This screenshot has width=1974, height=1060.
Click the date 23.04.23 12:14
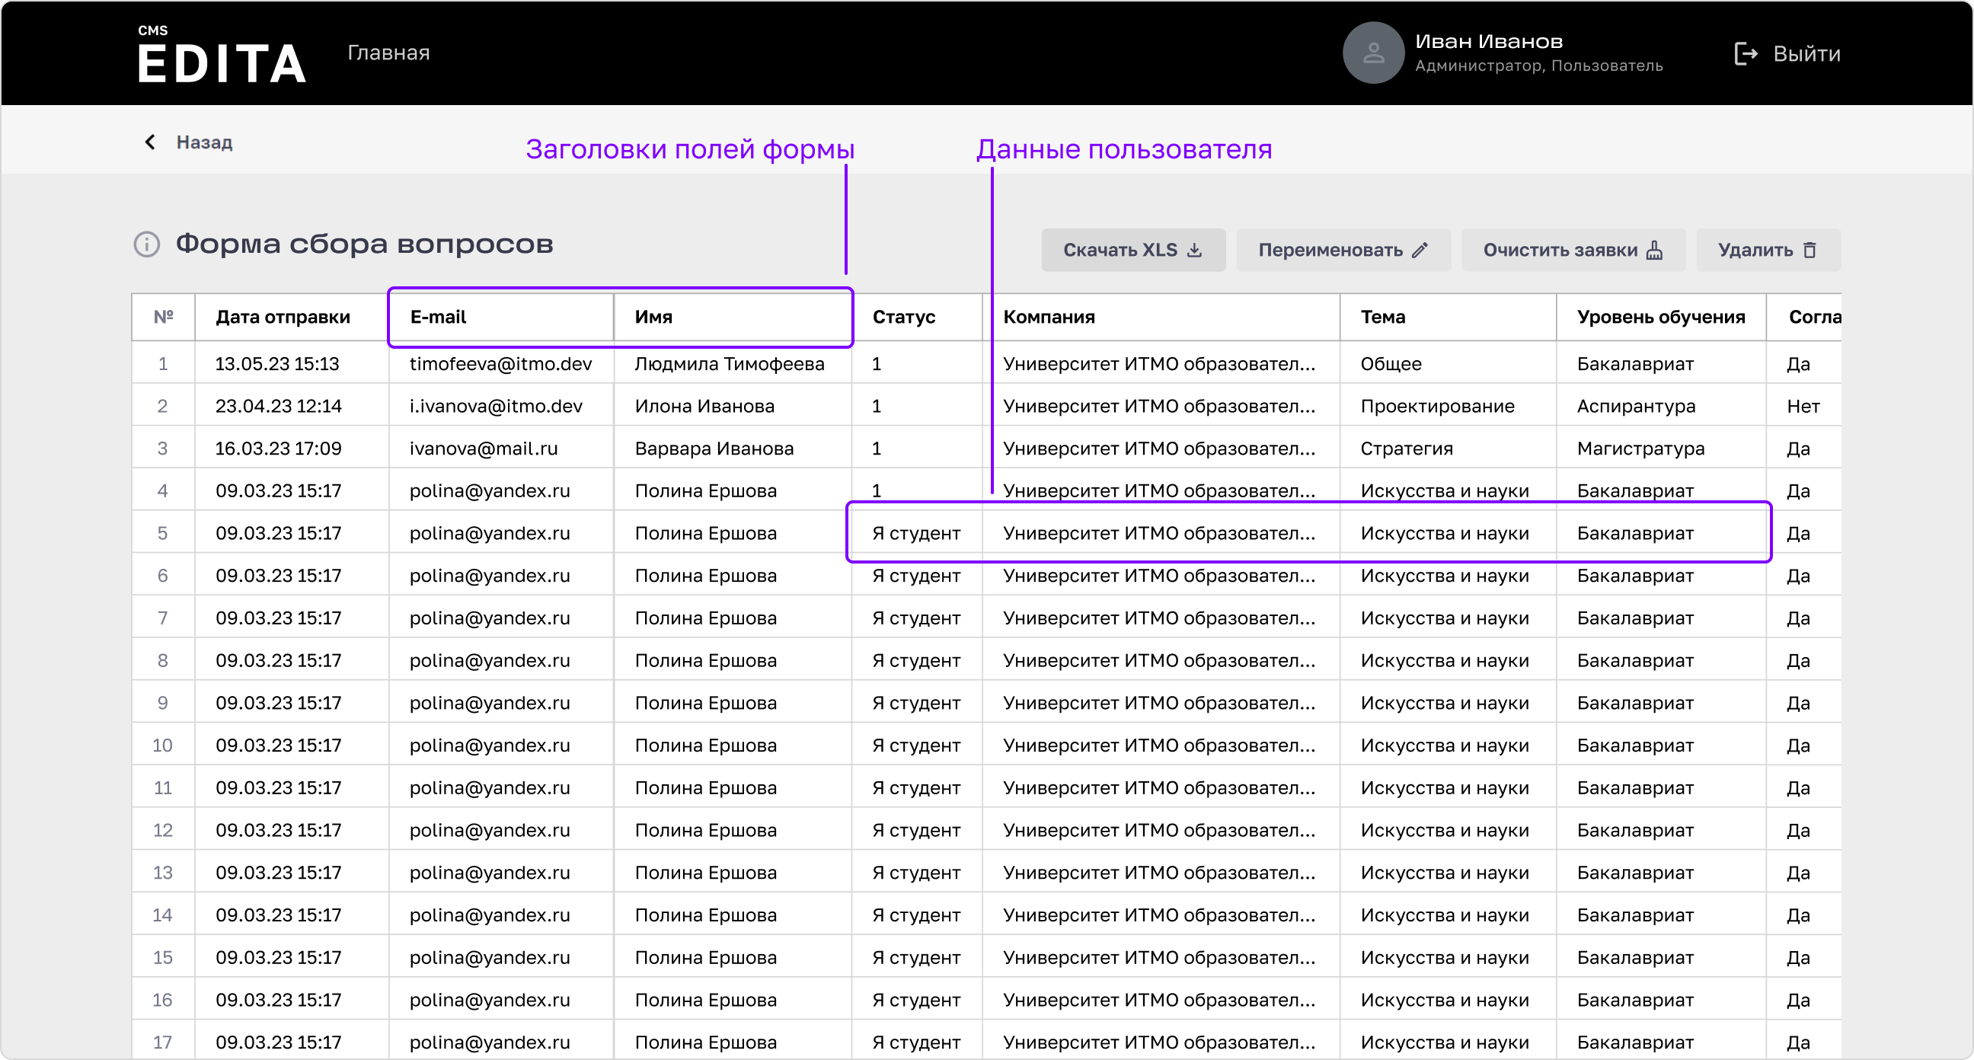(278, 406)
